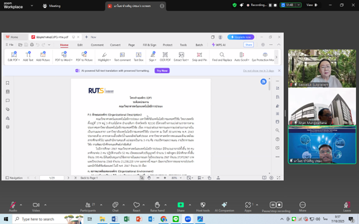Screen dimensions: 359x224
Task: Open Zoom React options
Action: 137,207
